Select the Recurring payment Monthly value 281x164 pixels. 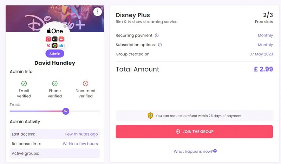[x=265, y=35]
